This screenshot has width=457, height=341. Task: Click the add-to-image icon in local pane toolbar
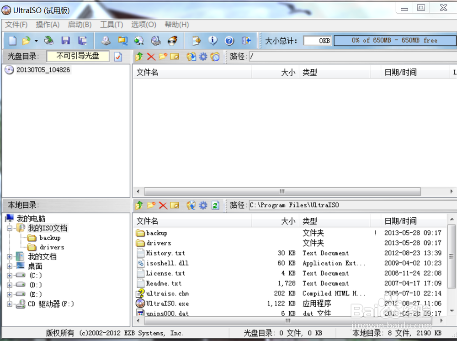point(191,205)
